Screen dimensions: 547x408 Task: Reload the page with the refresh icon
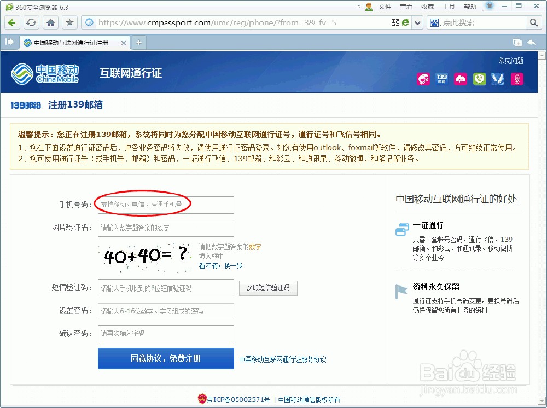click(31, 22)
